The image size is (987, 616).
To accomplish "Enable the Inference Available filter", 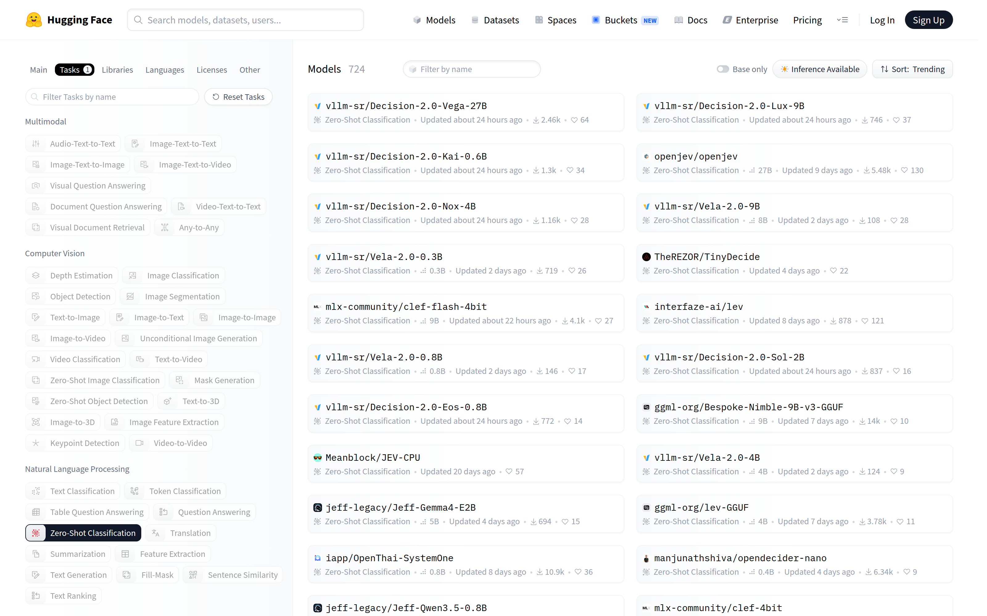I will (820, 69).
